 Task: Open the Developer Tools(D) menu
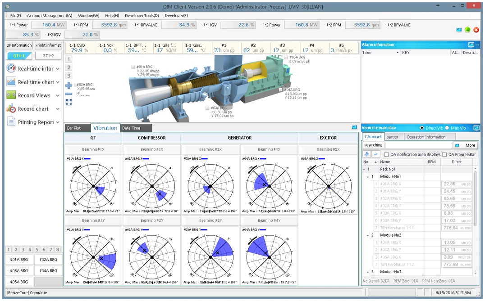[142, 15]
